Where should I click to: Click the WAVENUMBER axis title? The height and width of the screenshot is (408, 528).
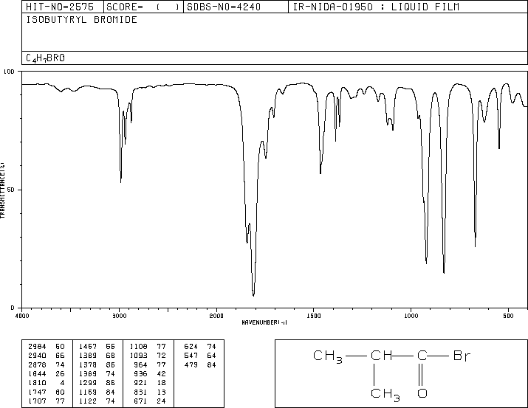pos(264,322)
